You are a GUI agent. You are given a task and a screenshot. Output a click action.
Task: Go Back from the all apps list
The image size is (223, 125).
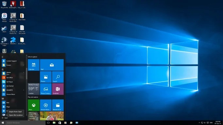coord(5,118)
